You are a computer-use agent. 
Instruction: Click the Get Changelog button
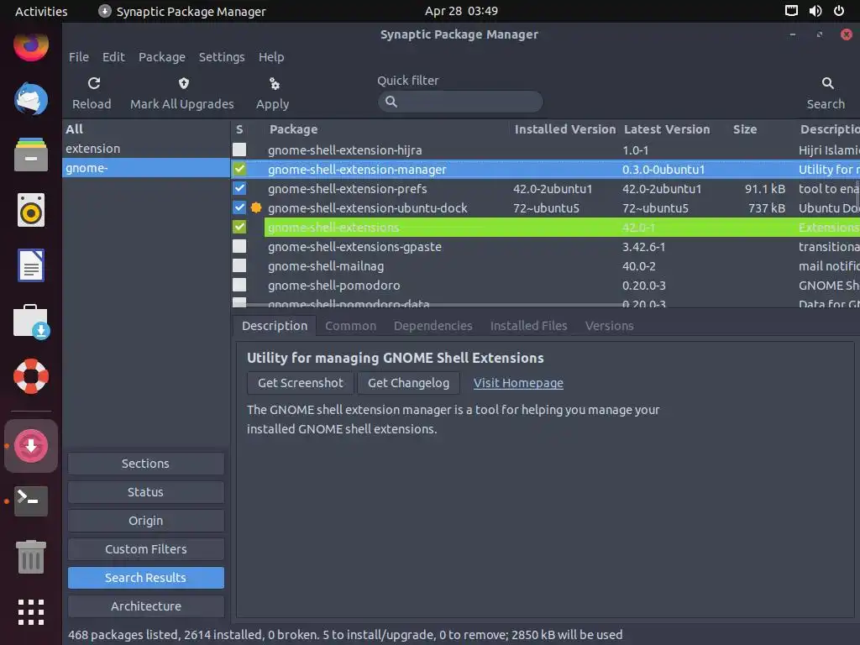[409, 383]
